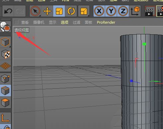
Task: Toggle X axis lock
Action: click(x=99, y=11)
